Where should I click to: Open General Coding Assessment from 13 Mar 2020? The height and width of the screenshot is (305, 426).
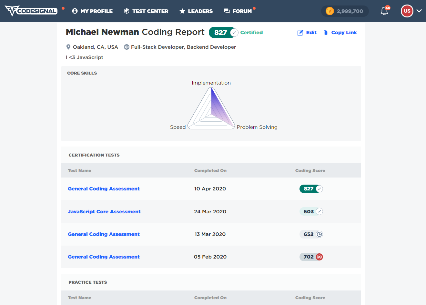point(104,234)
